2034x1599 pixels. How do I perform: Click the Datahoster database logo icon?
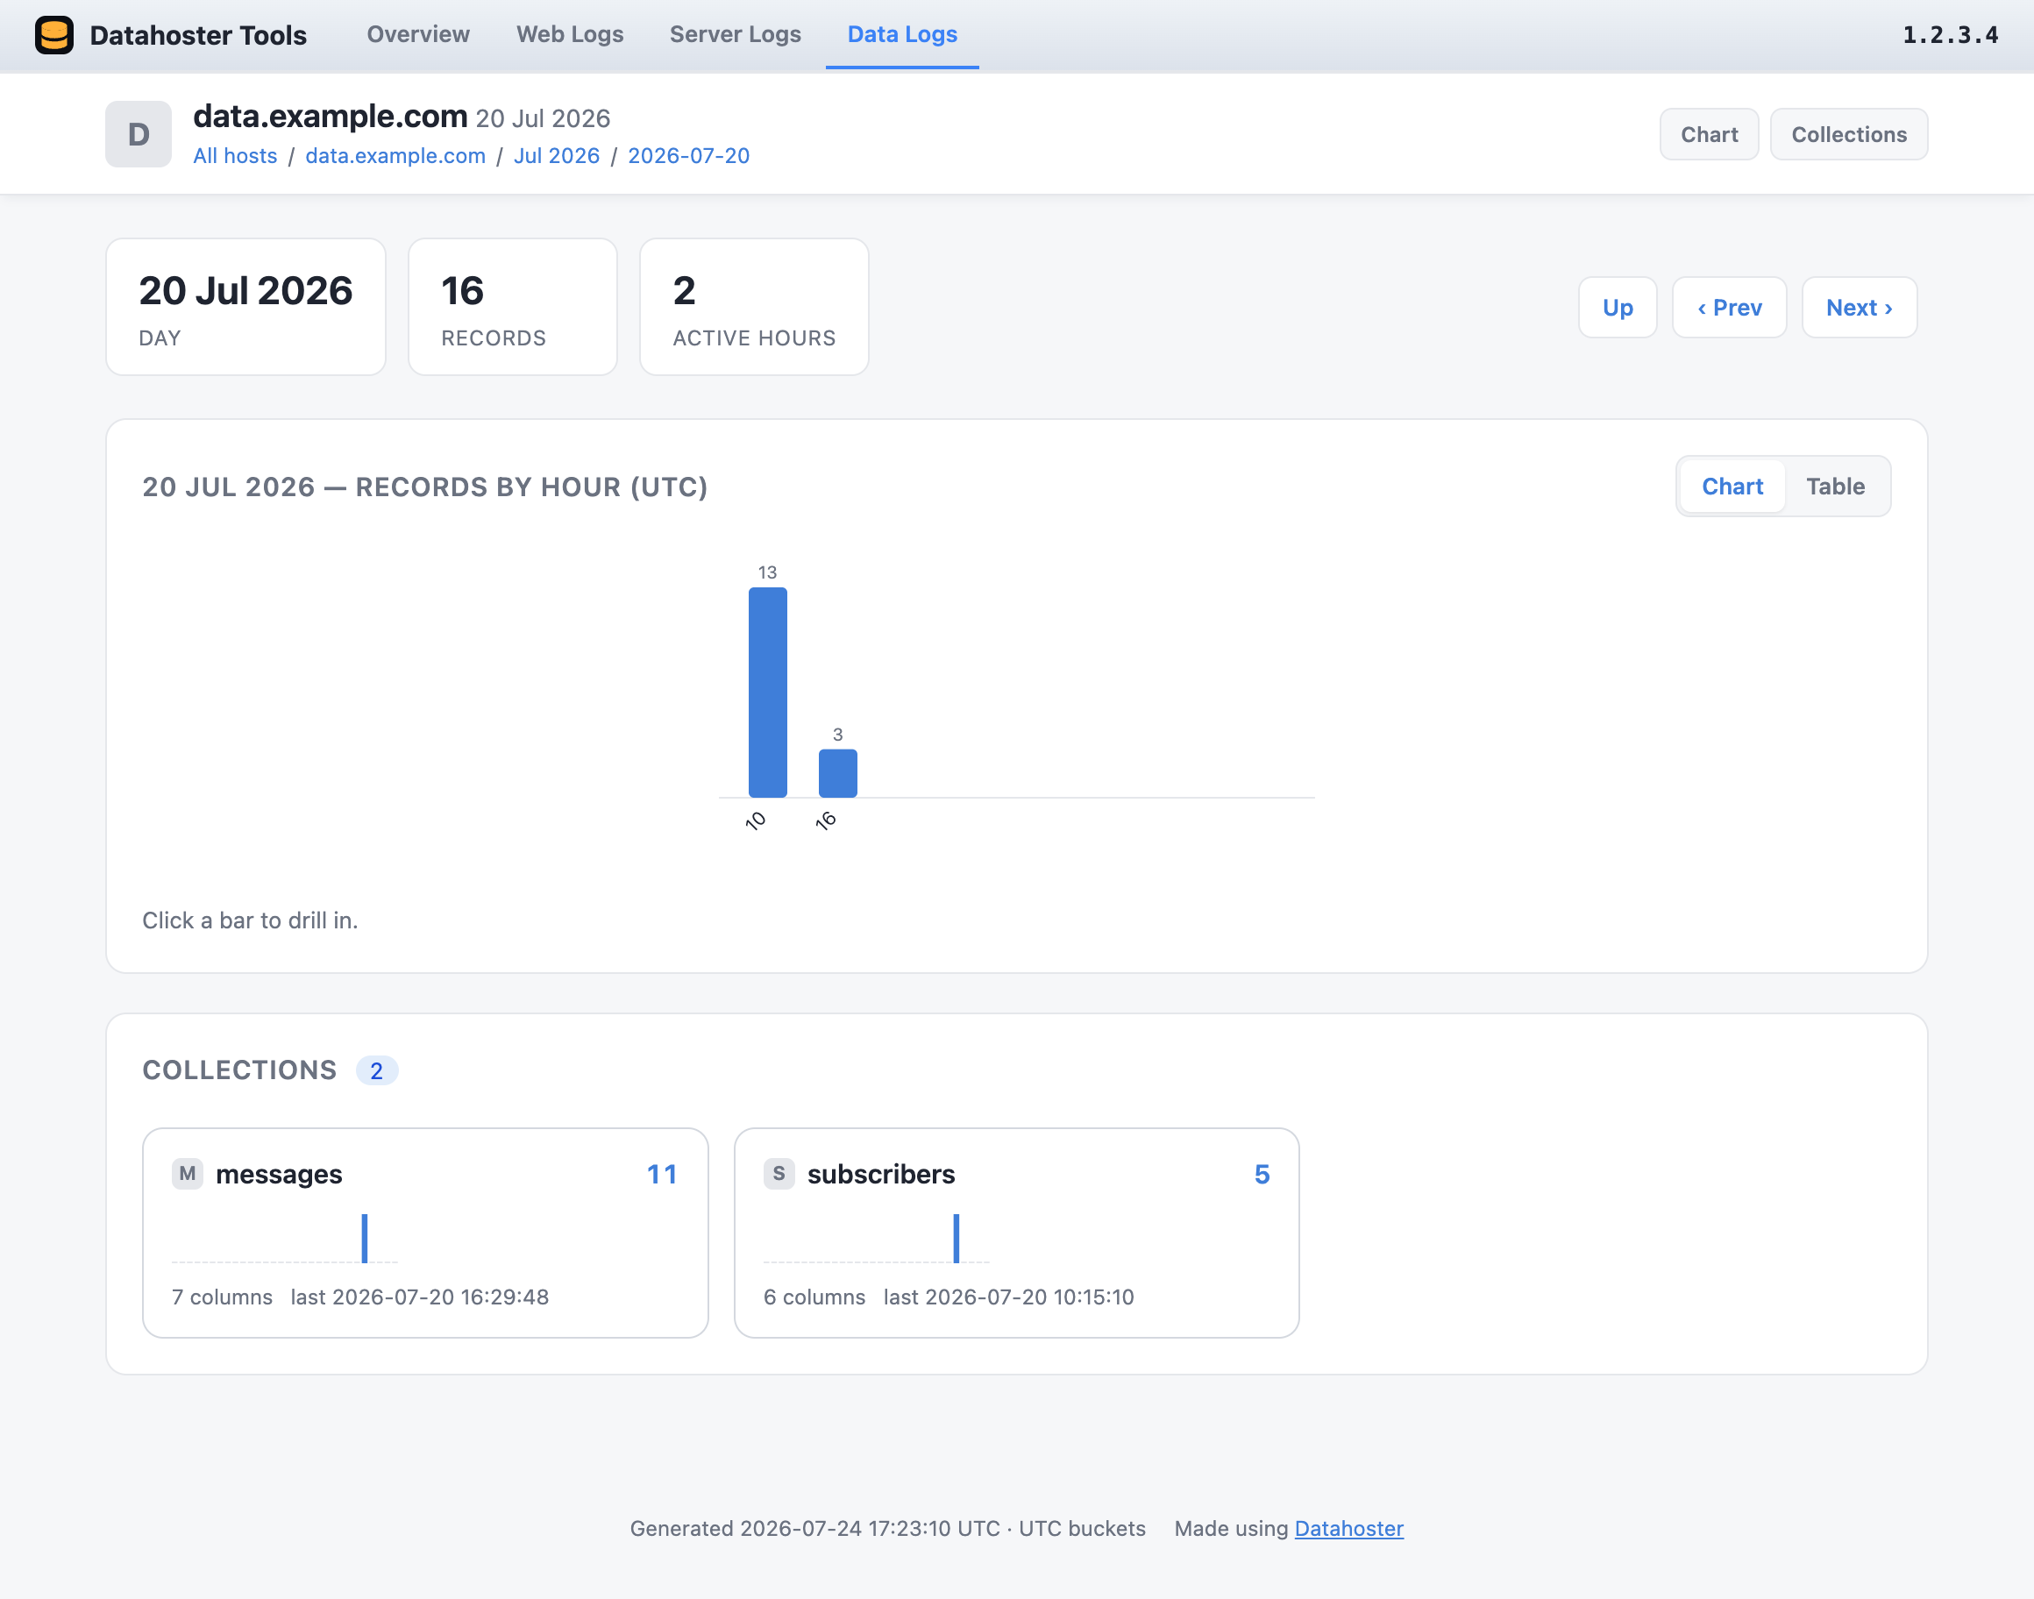[x=54, y=36]
